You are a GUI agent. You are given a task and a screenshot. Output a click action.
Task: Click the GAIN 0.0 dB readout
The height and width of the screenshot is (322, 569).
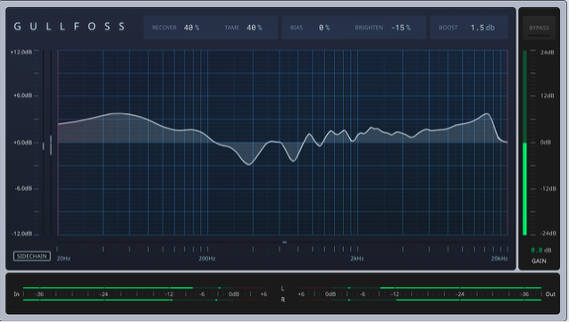click(x=541, y=251)
